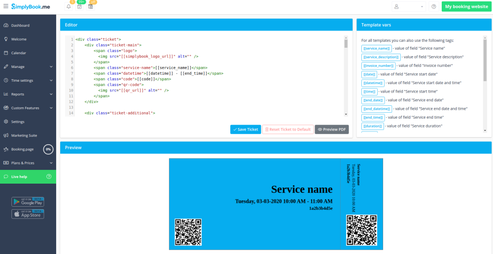Image resolution: width=493 pixels, height=254 pixels.
Task: Expand the Custom Features submenu
Action: point(28,108)
